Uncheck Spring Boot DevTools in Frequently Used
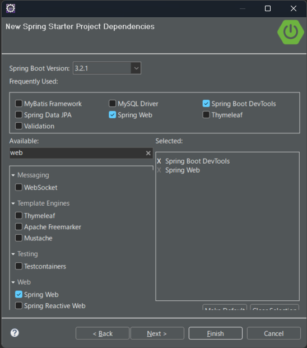Screen dimensions: 307x348 206,104
